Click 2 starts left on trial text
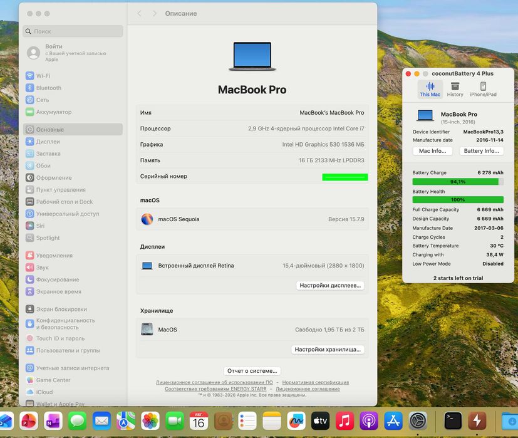This screenshot has width=518, height=438. 458,278
